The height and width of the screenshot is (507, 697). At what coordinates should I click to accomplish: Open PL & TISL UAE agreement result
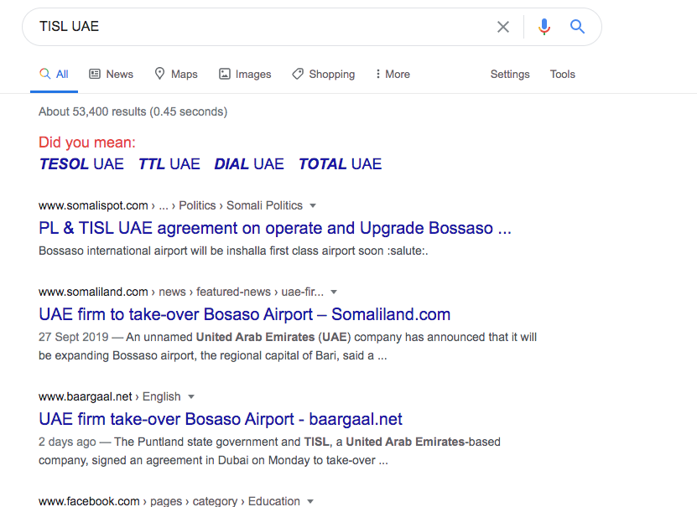click(x=275, y=228)
